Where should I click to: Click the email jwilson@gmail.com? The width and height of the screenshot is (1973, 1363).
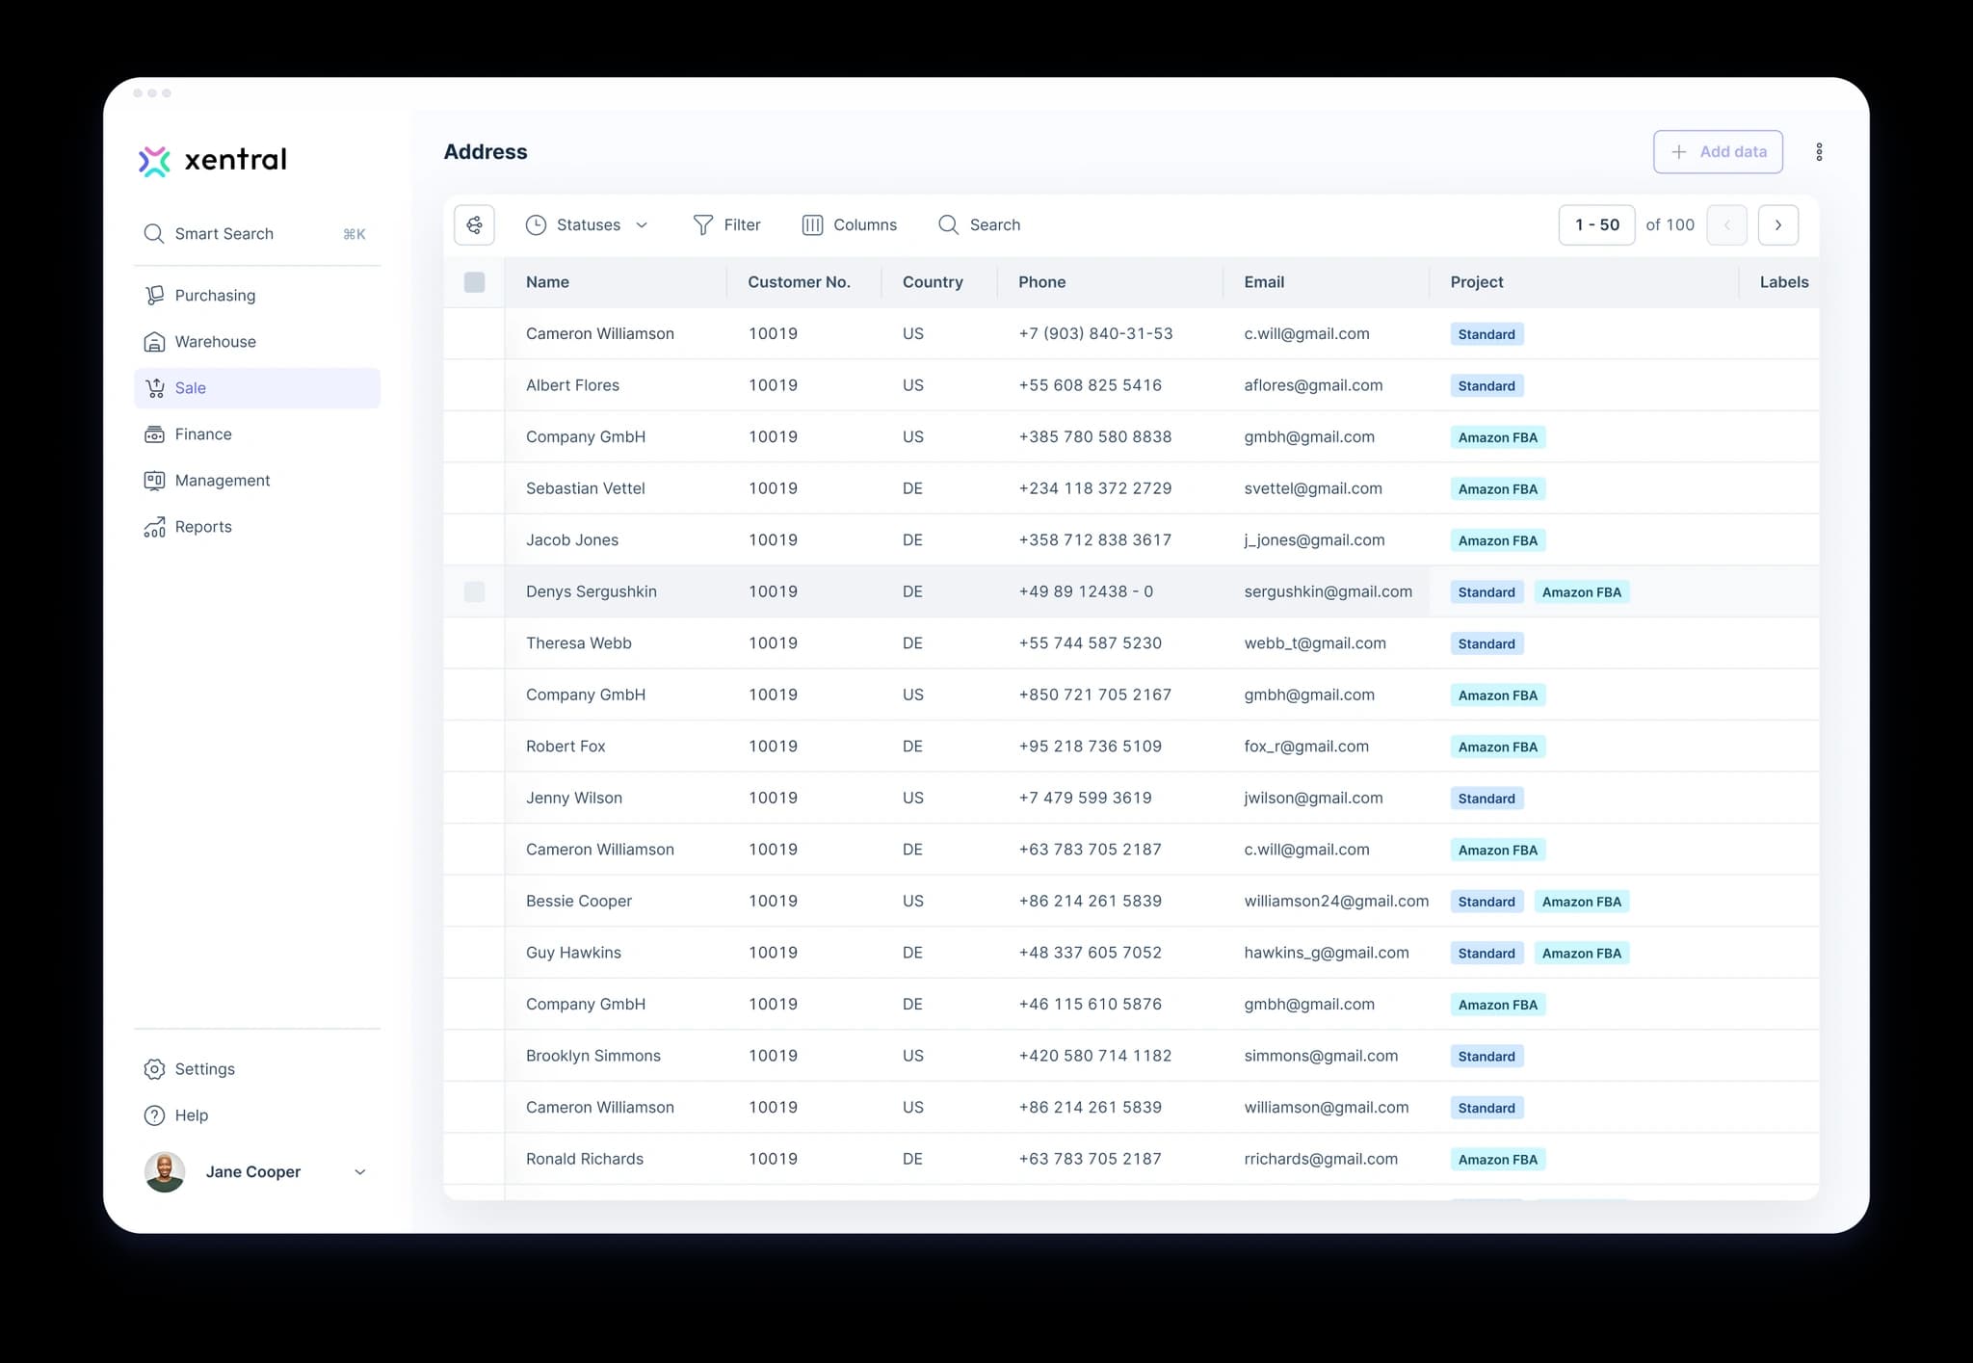coord(1313,798)
